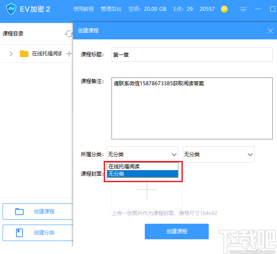
Task: Choose 无分类 in the dropdown list
Action: pyautogui.click(x=142, y=174)
